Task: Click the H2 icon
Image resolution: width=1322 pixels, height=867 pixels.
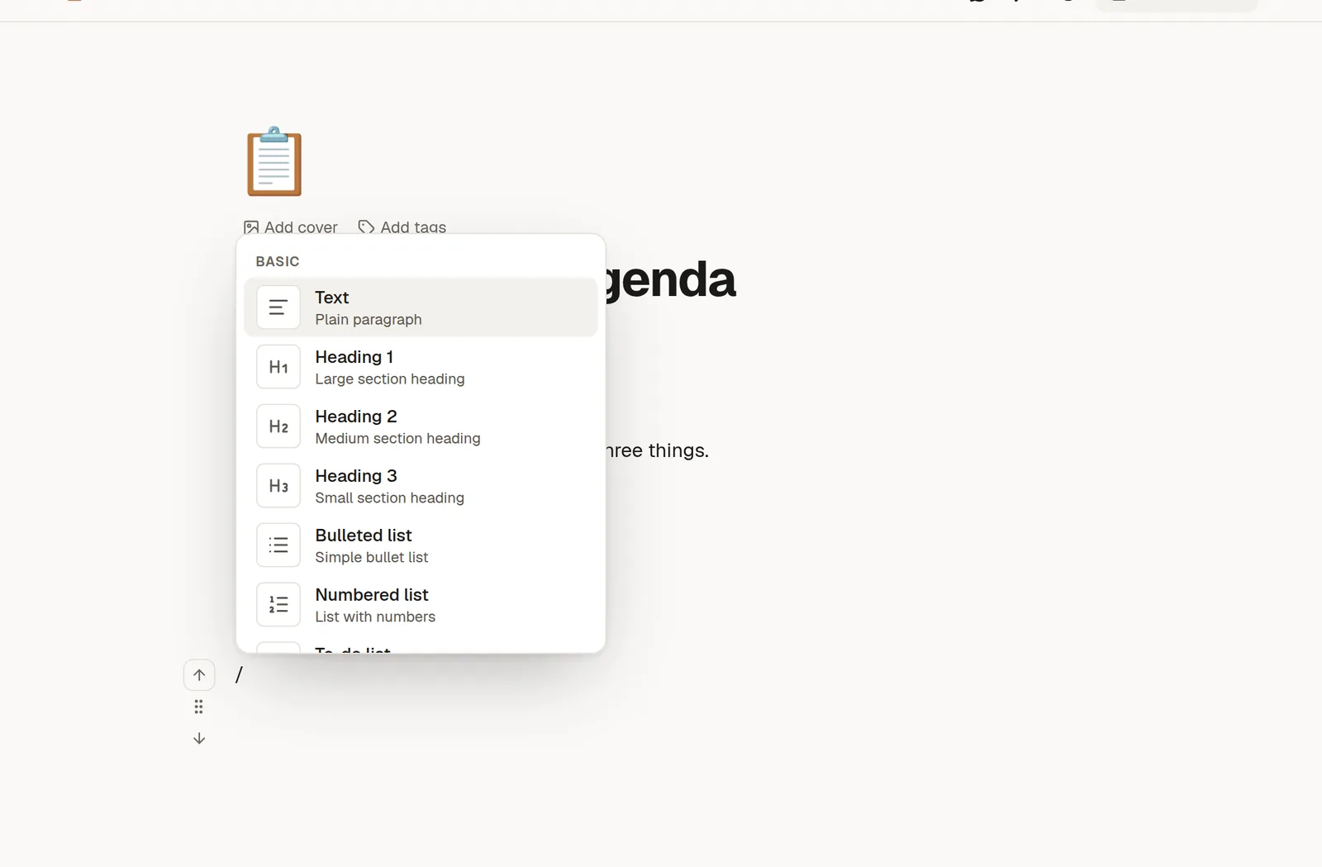Action: tap(278, 426)
